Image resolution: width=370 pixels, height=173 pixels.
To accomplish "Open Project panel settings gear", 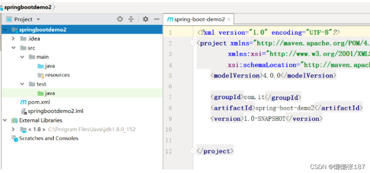I will point(145,19).
